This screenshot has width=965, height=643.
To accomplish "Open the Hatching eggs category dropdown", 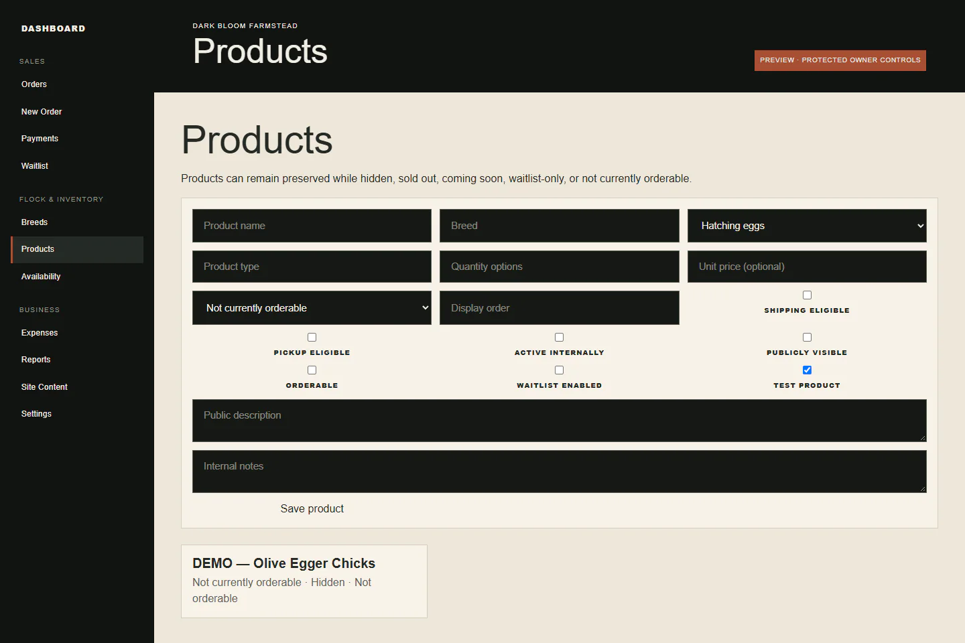I will (807, 226).
